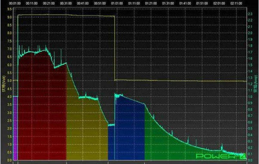Screen dimensions: 259x164
Task: Click the Volt axis title label
Action: tap(3, 84)
